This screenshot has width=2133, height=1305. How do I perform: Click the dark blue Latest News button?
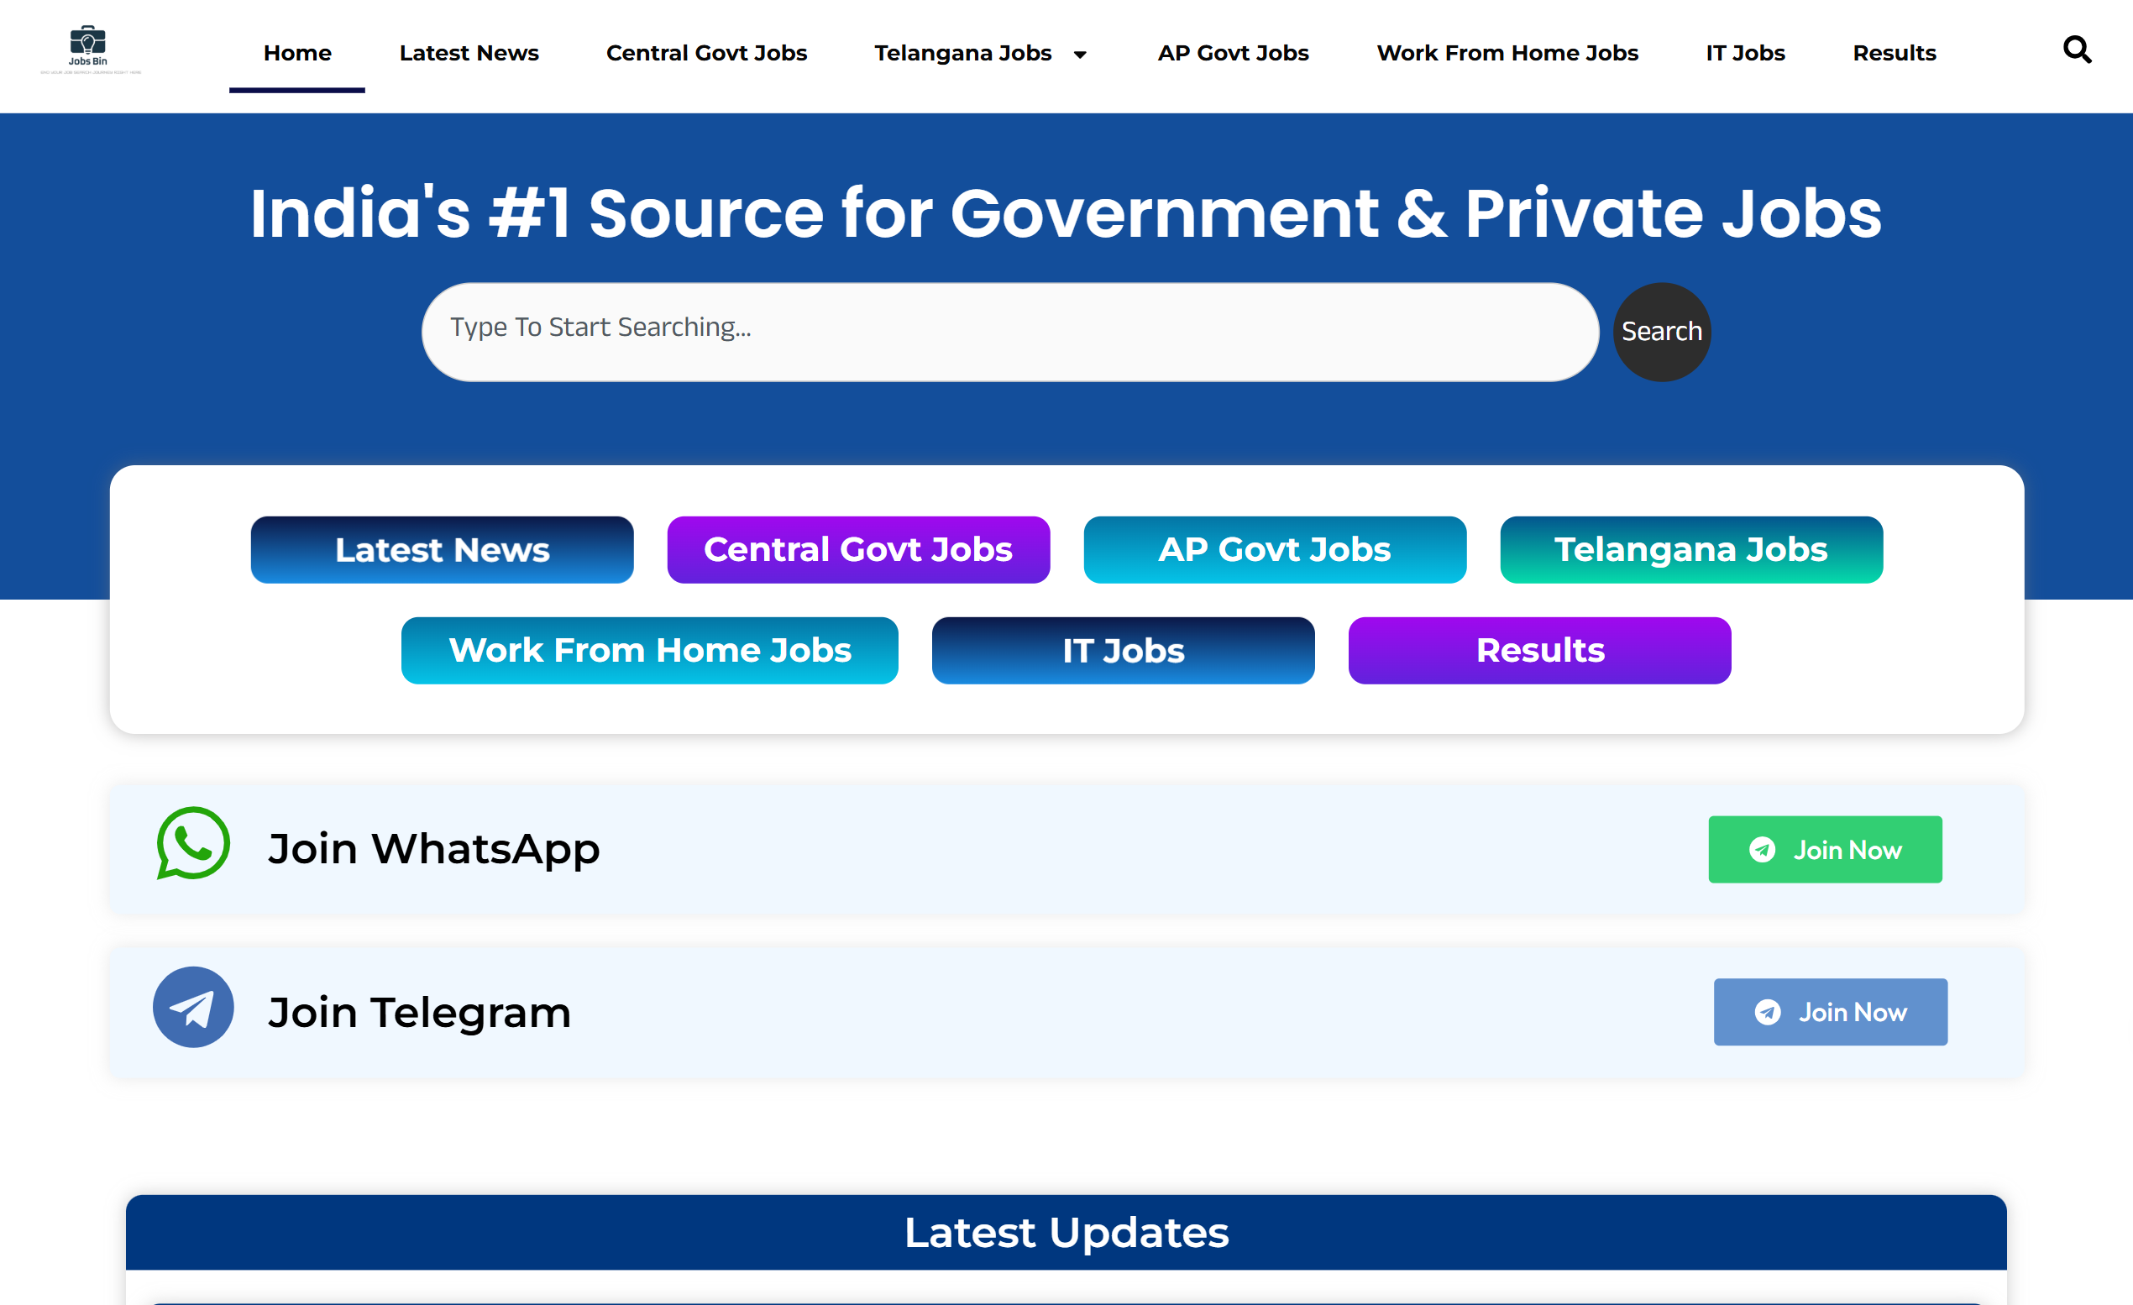442,550
